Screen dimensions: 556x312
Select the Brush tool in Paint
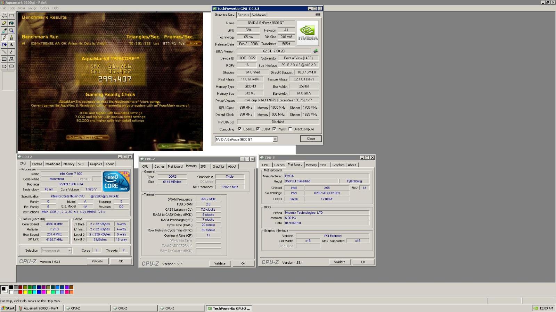pyautogui.click(x=11, y=37)
